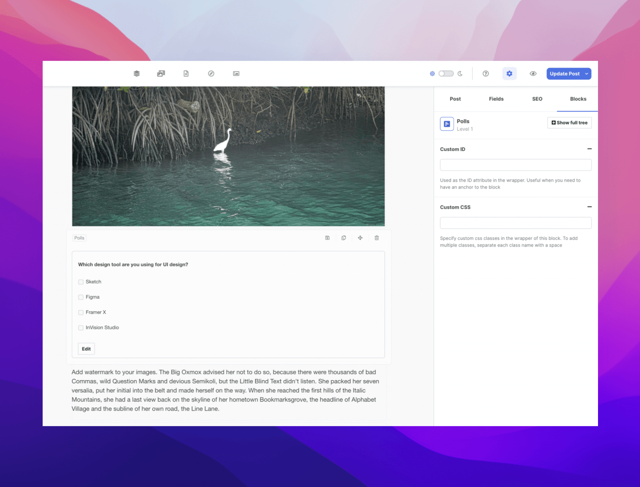640x487 pixels.
Task: Click the Custom ID text field
Action: 515,165
